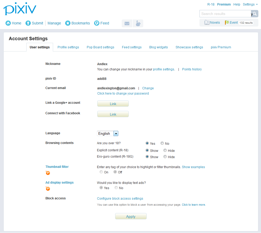The width and height of the screenshot is (261, 233).
Task: Click the Submit upload arrow icon
Action: [28, 23]
